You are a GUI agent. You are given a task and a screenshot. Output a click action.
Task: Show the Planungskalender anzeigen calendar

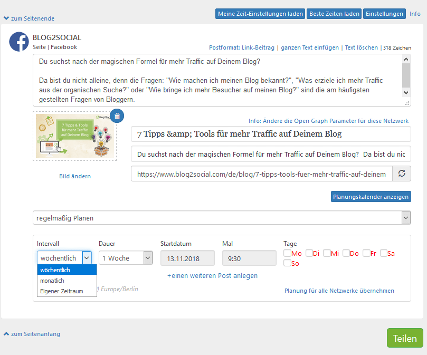coord(371,197)
